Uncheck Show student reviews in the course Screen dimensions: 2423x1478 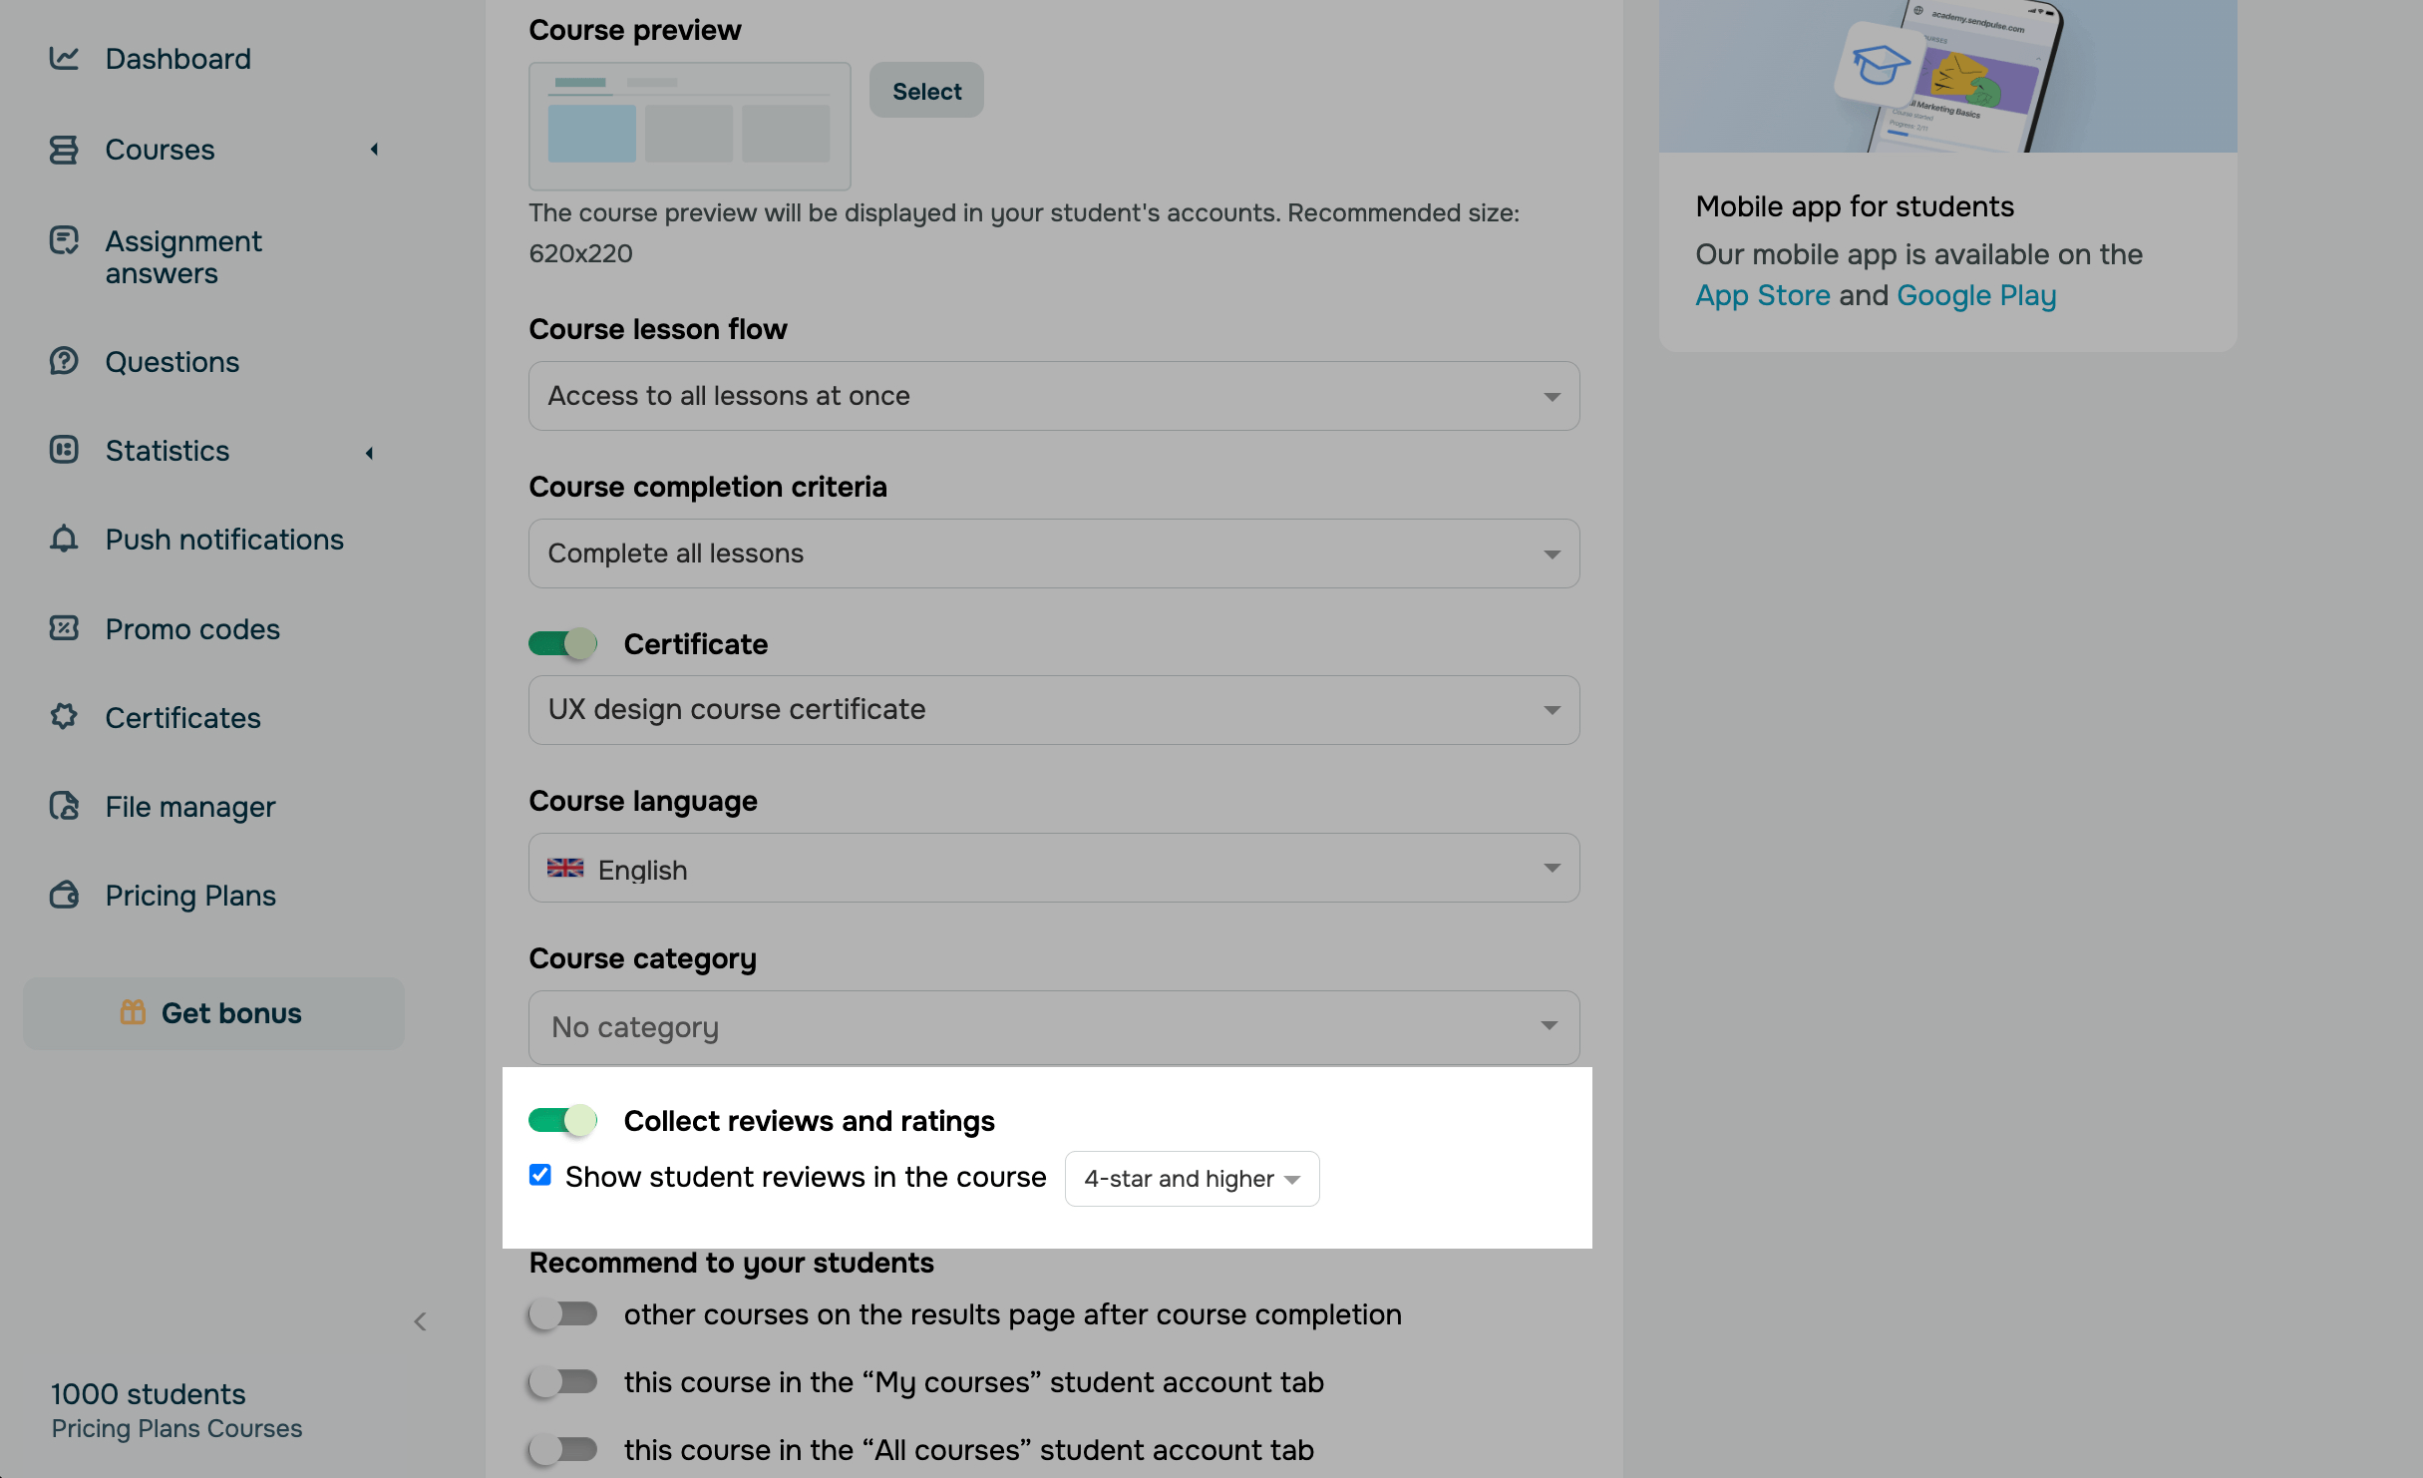(540, 1175)
